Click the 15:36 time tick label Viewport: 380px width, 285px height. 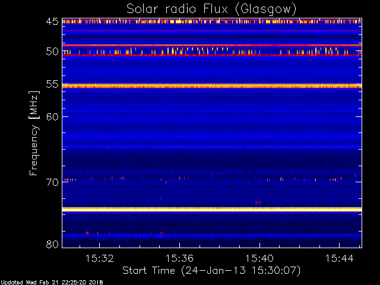click(179, 258)
